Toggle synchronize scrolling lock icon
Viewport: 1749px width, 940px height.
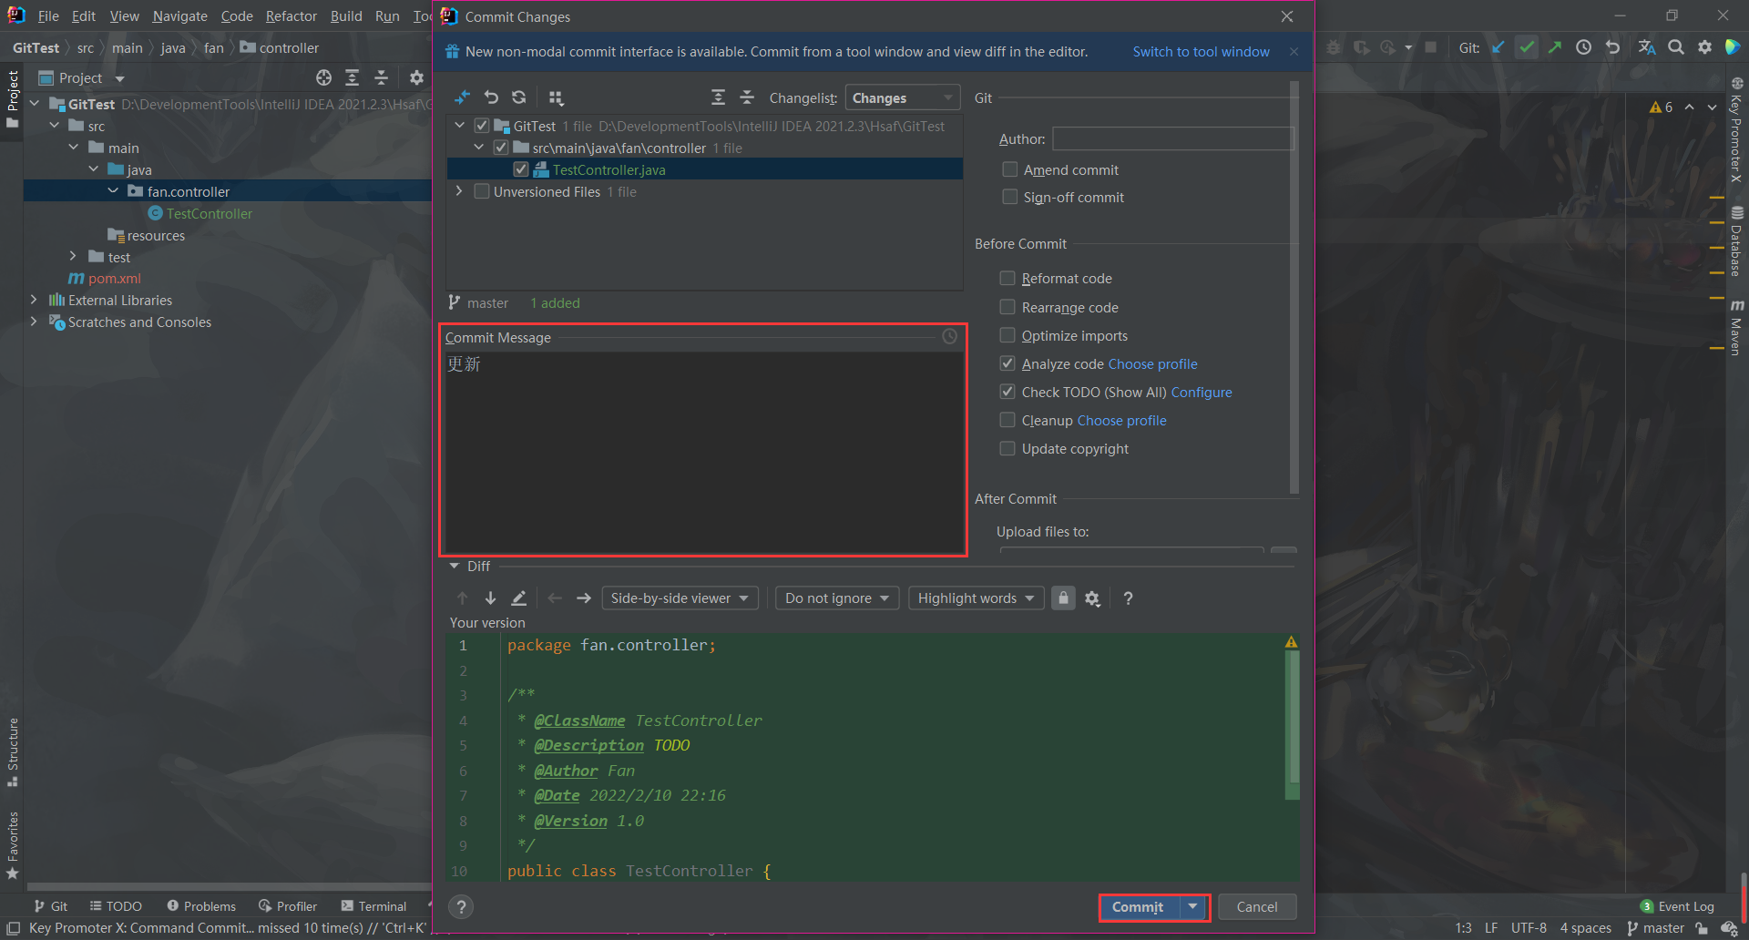click(1063, 598)
